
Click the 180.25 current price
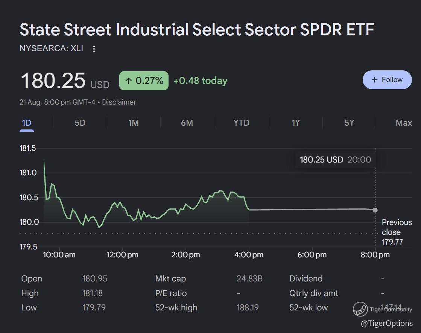click(53, 81)
